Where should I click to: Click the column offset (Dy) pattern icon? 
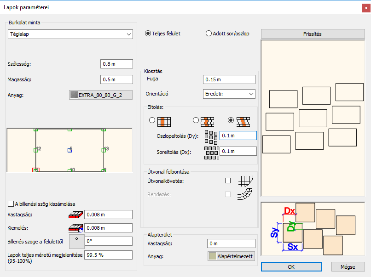tap(211, 137)
